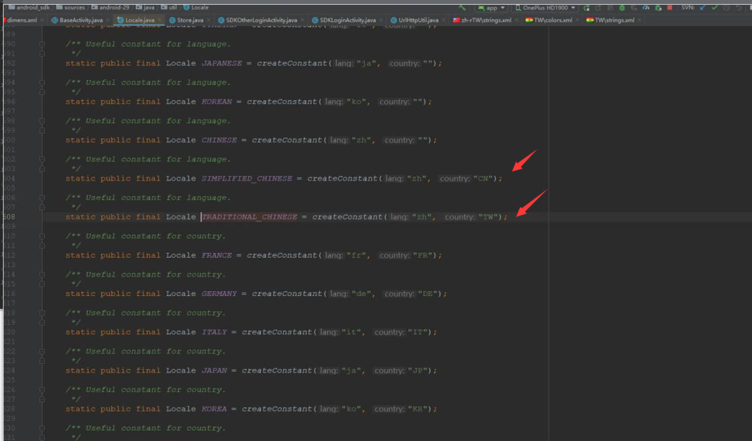Viewport: 752px width, 441px height.
Task: Click the GERMANY constant name
Action: (x=219, y=294)
